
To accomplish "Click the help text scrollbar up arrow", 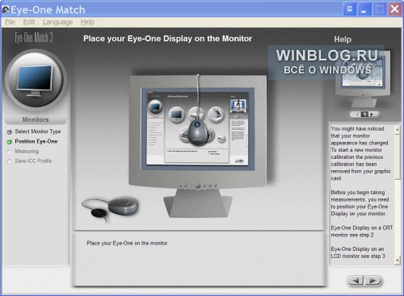I will pos(398,130).
